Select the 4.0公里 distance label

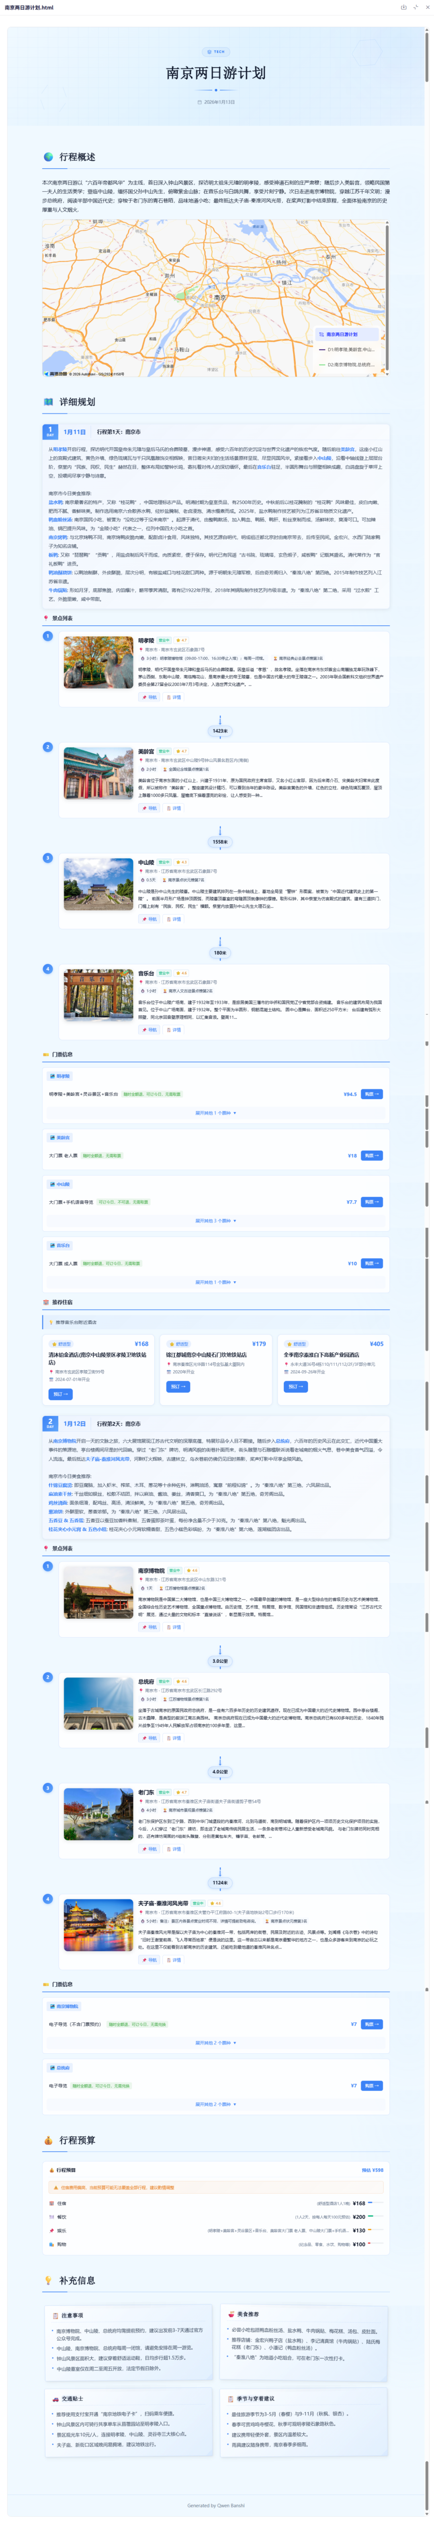coord(220,1772)
